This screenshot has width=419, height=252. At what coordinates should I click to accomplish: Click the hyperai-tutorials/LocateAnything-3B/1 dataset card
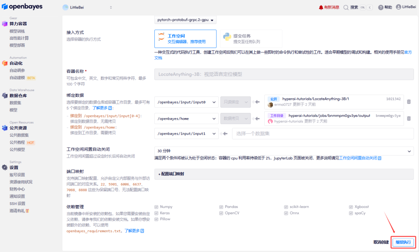(334, 102)
